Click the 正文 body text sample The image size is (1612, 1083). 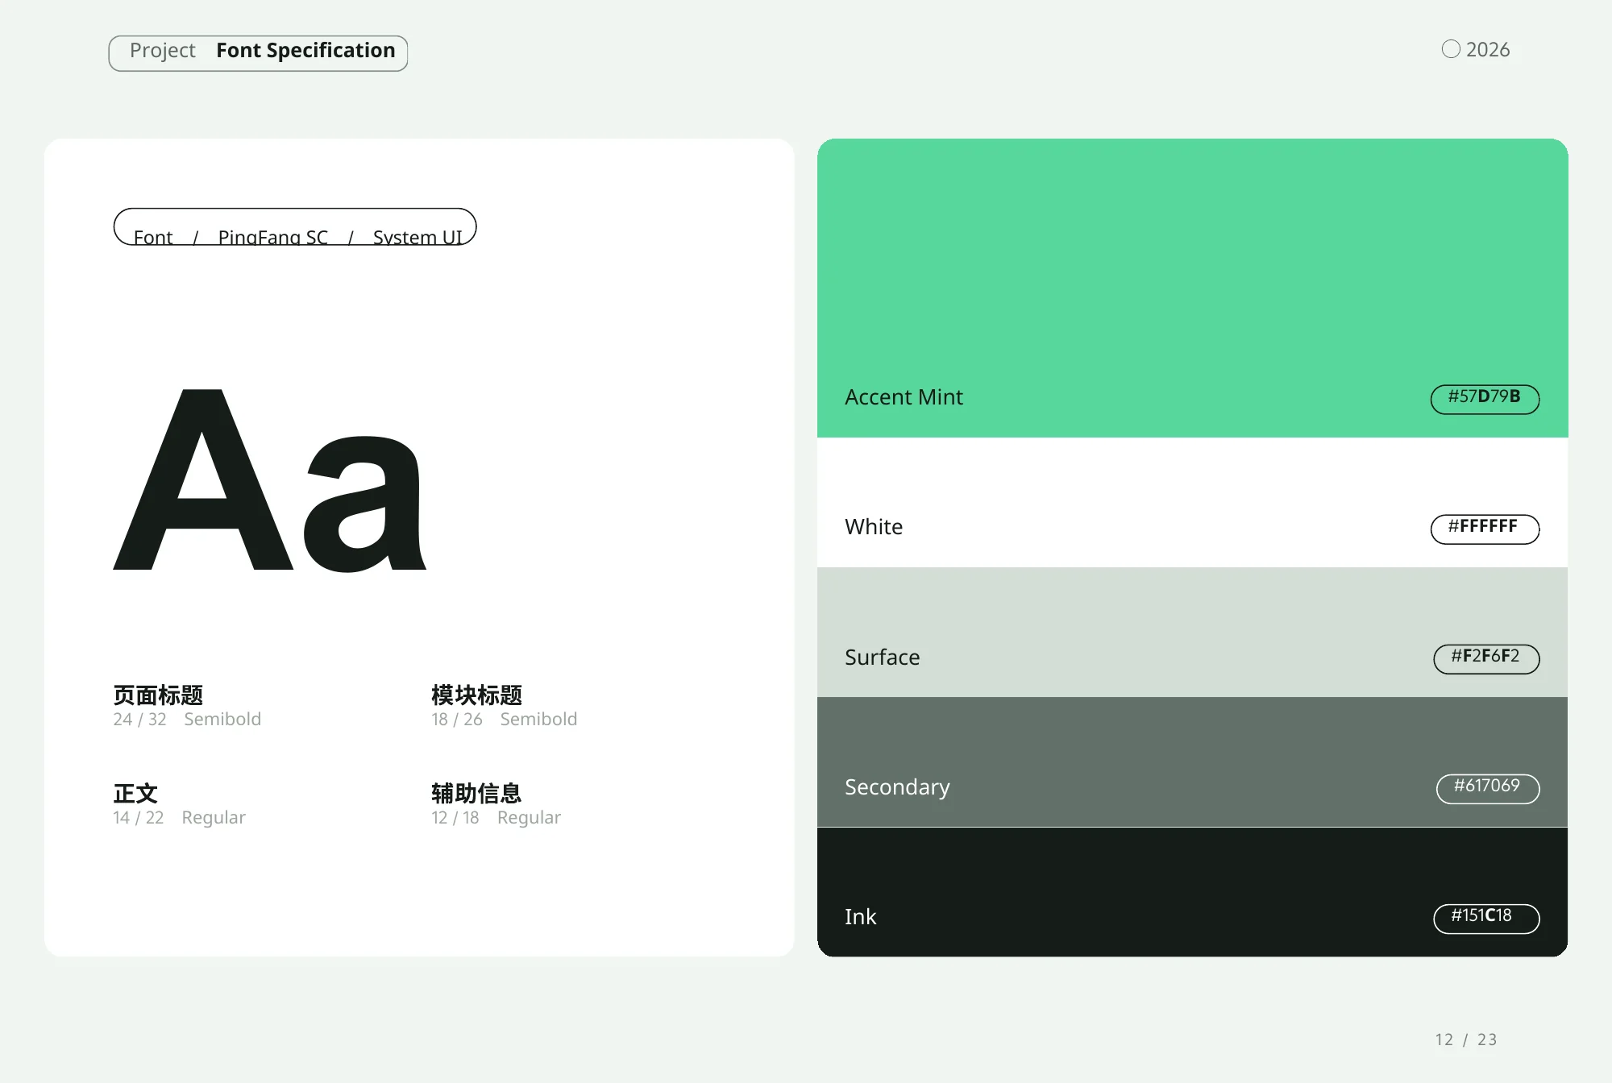click(x=135, y=794)
